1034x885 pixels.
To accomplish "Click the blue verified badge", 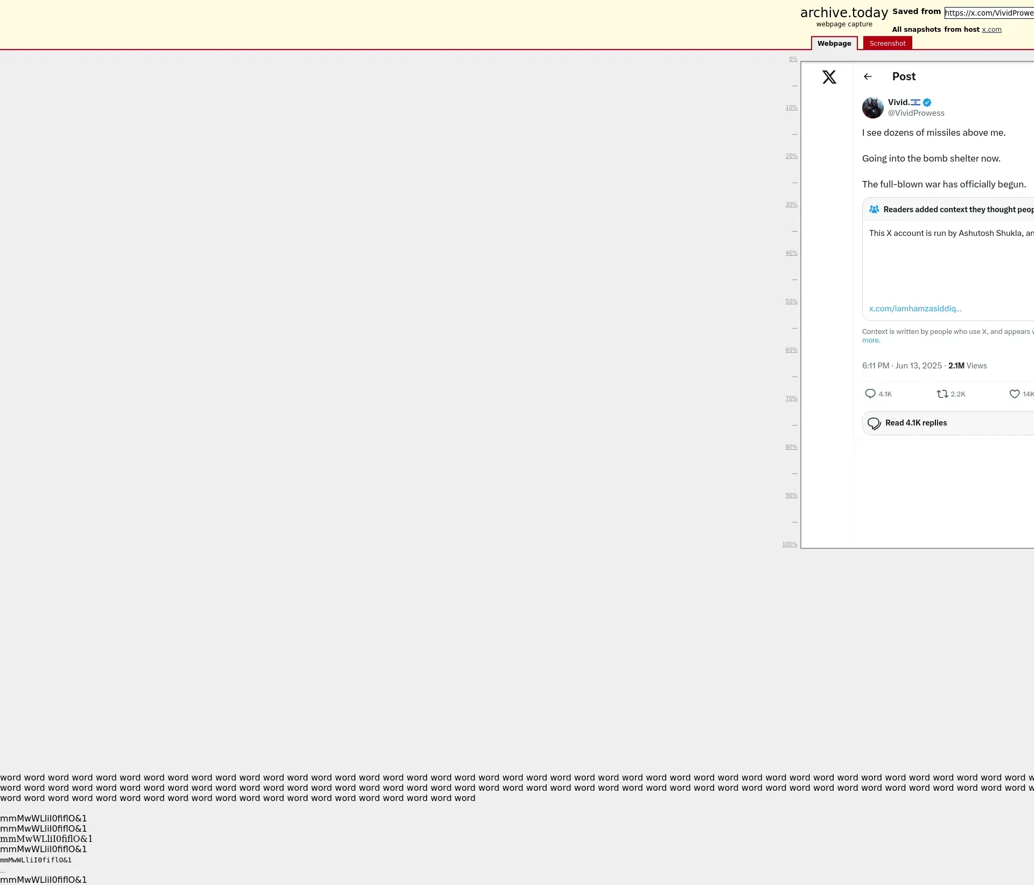I will (x=927, y=102).
